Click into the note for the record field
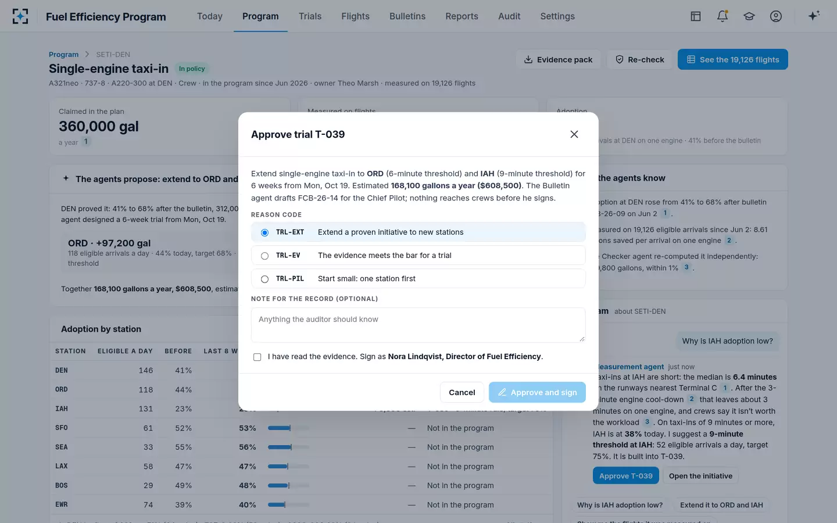The height and width of the screenshot is (523, 837). [418, 325]
